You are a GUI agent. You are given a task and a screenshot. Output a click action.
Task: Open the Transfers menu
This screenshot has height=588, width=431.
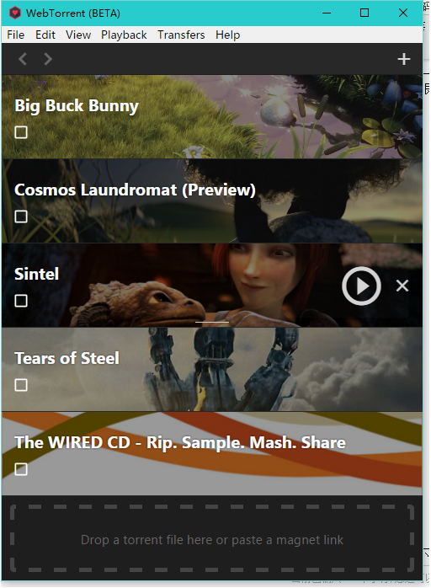coord(181,35)
